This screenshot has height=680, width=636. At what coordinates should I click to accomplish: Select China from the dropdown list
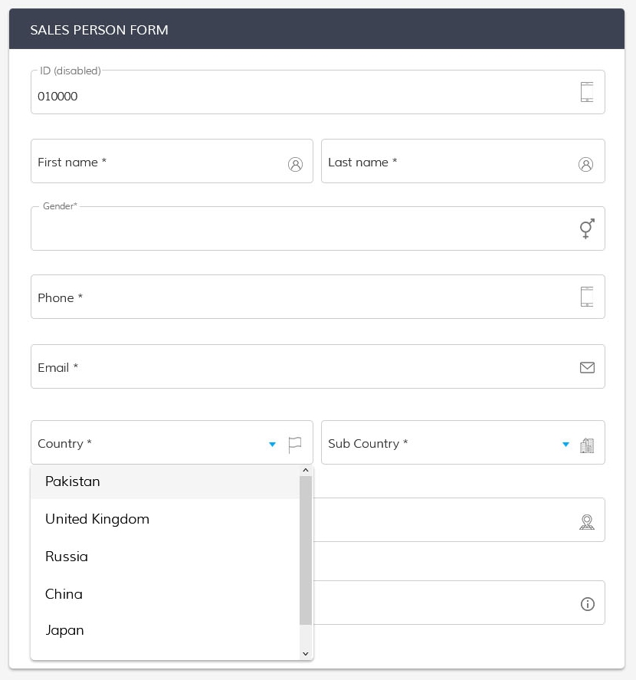(x=64, y=594)
